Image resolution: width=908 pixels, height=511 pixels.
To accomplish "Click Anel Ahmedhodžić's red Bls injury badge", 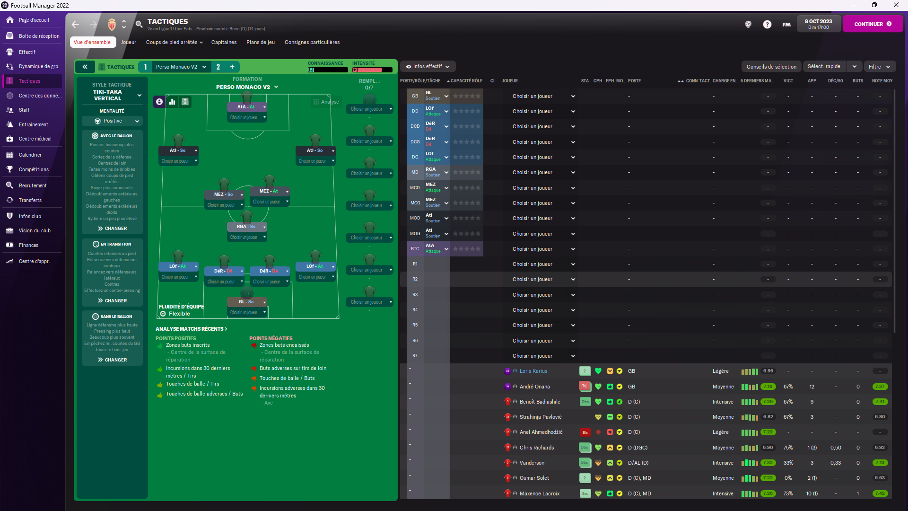I will tap(585, 432).
